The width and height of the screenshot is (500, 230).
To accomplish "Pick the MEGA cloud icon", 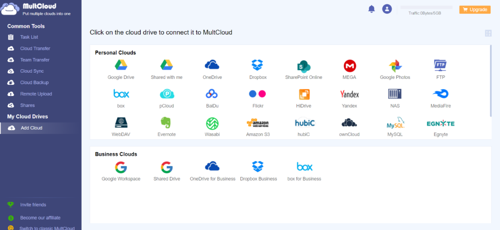I will tap(350, 66).
